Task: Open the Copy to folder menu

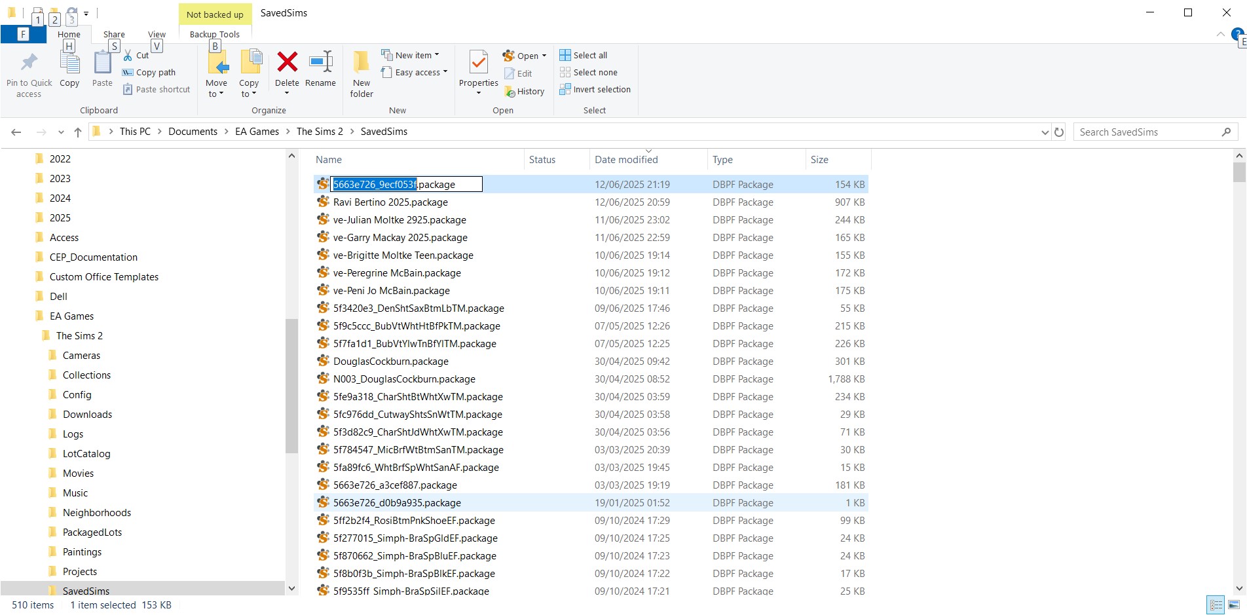Action: 249,73
